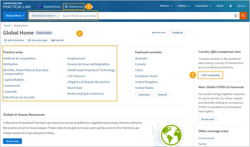This screenshot has height=147, width=250.
Task: Expand the All Global Content selector
Action: click(x=44, y=16)
